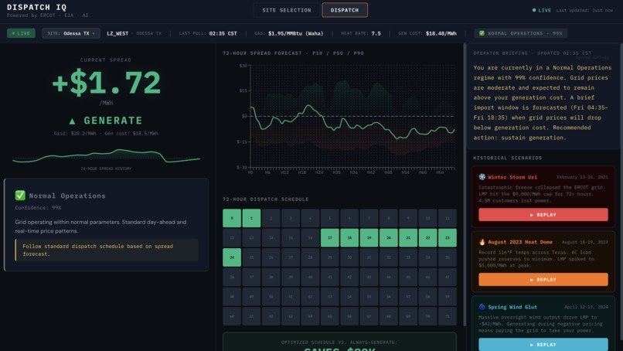Image resolution: width=623 pixels, height=351 pixels.
Task: Select hour 22 in dispatch schedule
Action: pyautogui.click(x=428, y=237)
